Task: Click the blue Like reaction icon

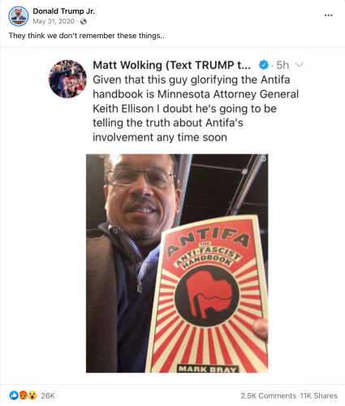Action: (14, 395)
